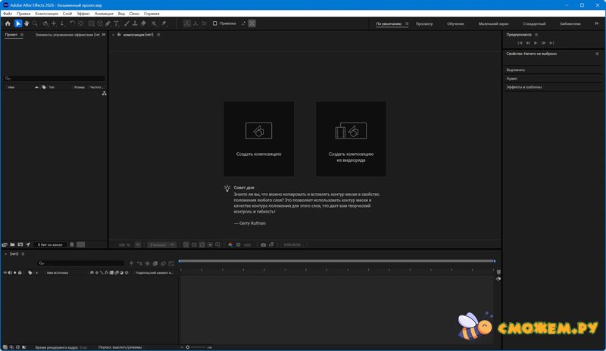
Task: Expand the Эффекты и шаблоны panel
Action: pyautogui.click(x=524, y=87)
